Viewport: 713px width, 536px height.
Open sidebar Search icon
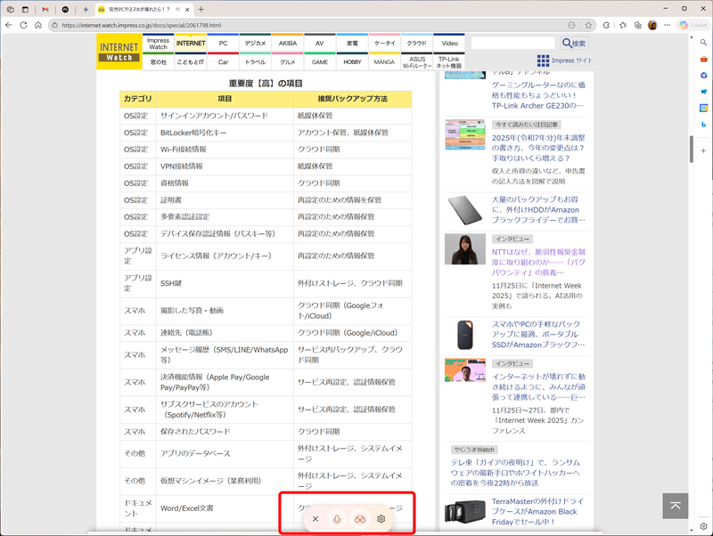click(703, 42)
